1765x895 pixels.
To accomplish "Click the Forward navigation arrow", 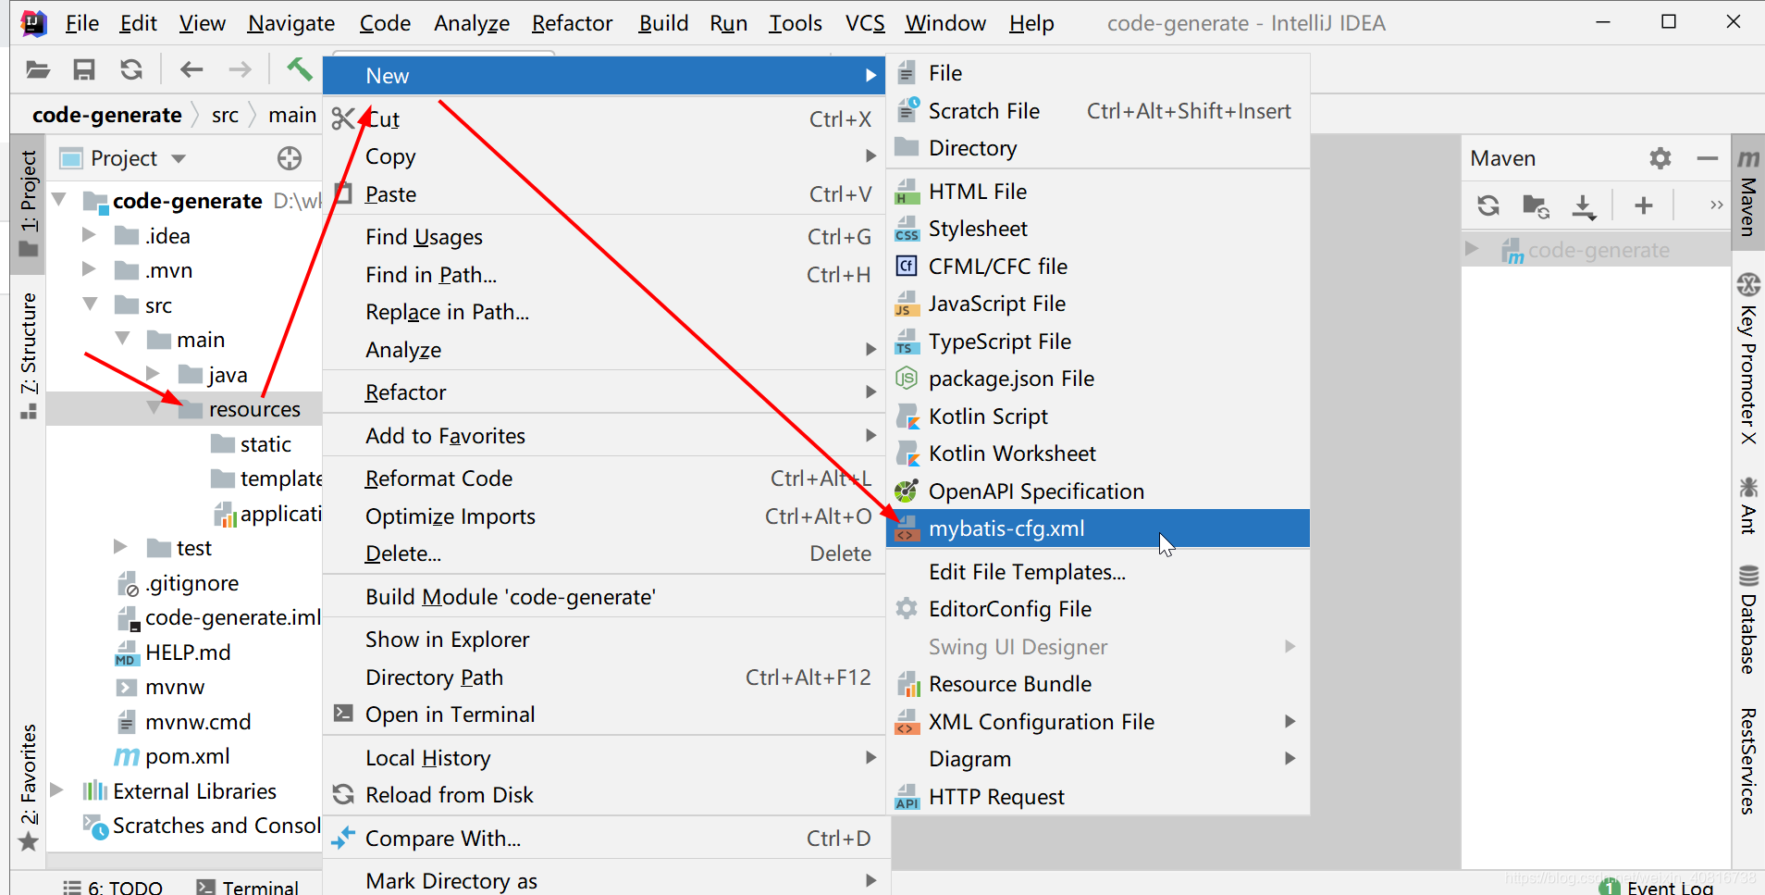I will click(x=240, y=69).
